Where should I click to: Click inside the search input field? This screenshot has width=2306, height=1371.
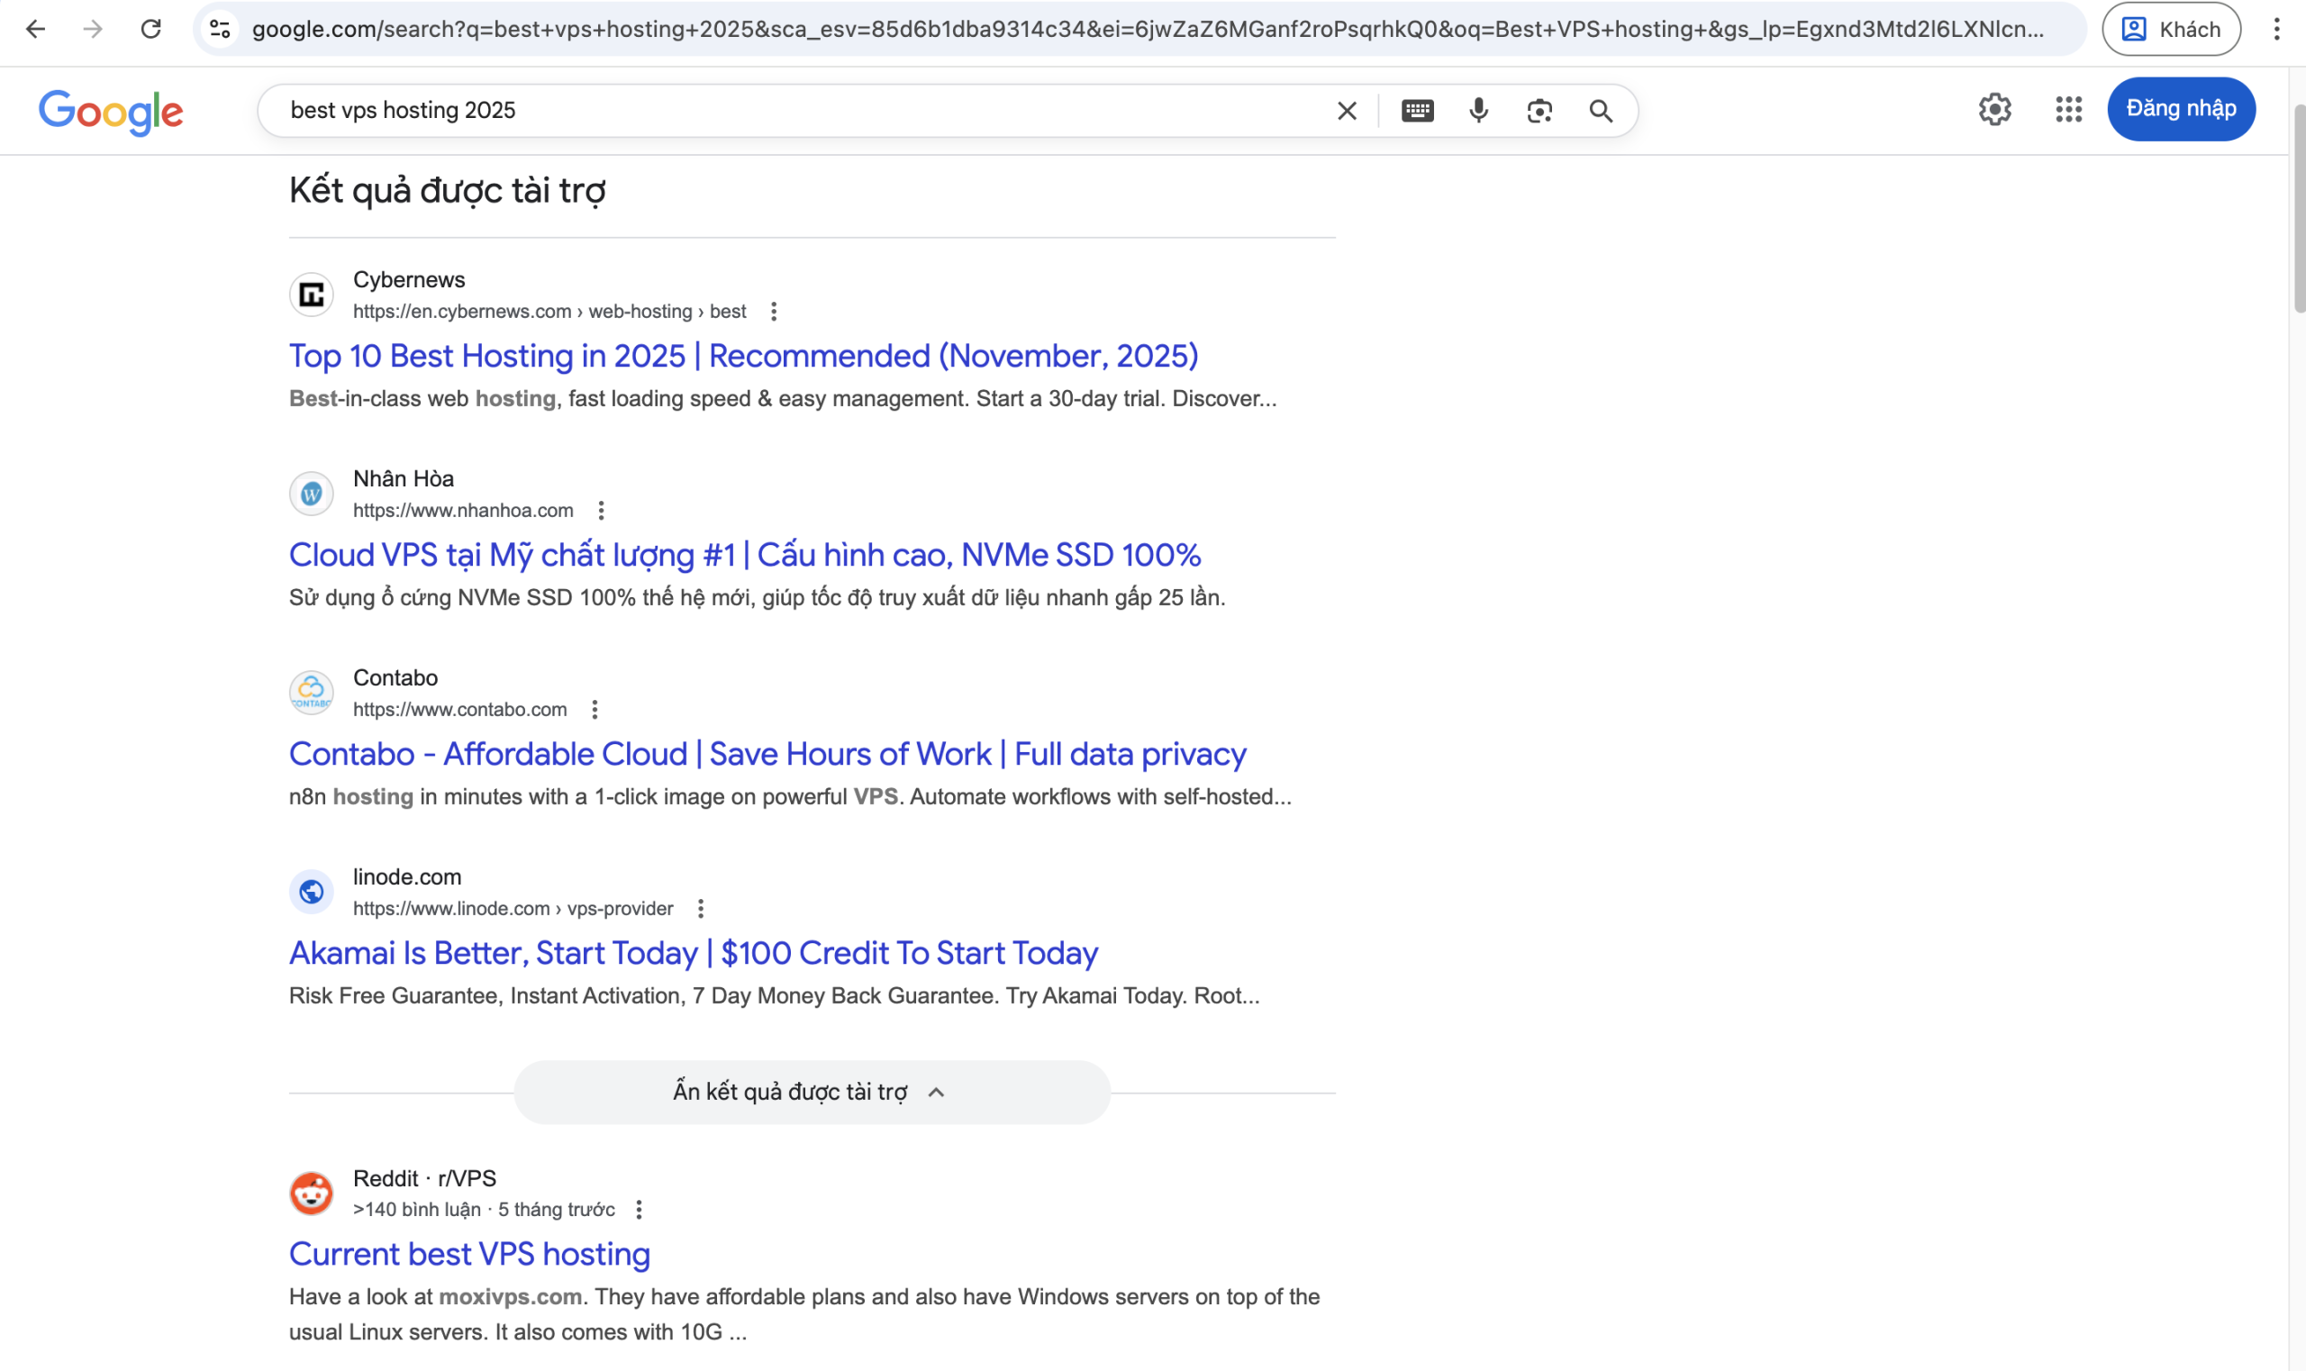click(x=740, y=110)
